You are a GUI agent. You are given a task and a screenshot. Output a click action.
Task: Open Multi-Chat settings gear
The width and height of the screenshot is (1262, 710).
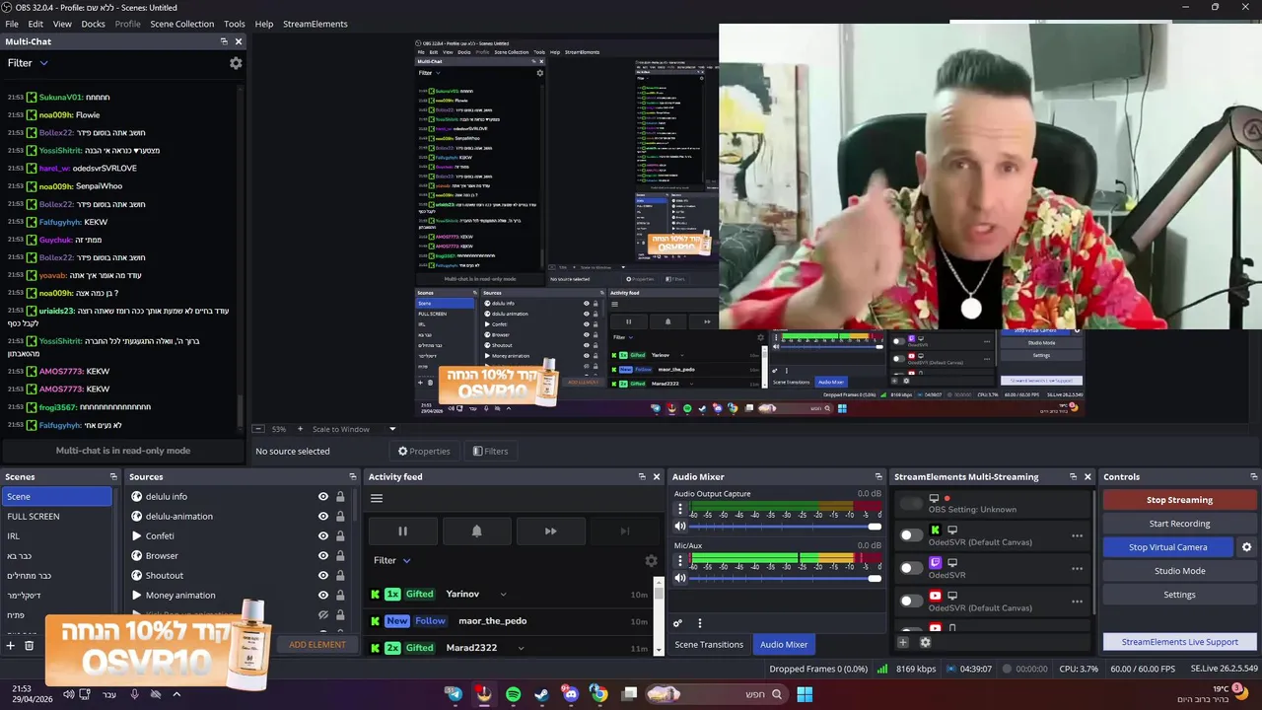pos(236,63)
